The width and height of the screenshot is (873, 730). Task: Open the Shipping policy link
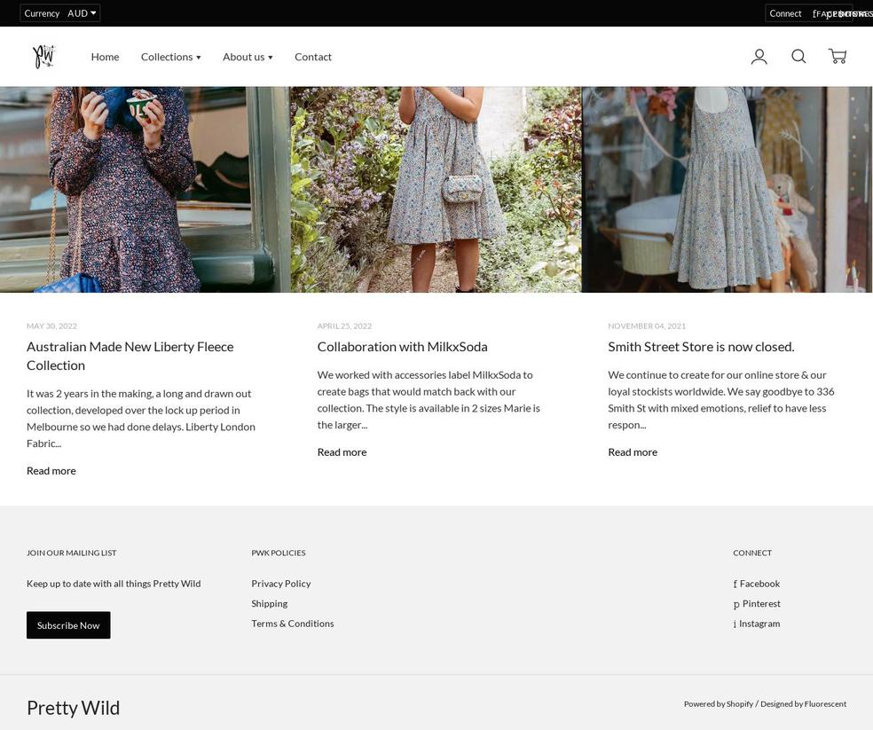270,603
